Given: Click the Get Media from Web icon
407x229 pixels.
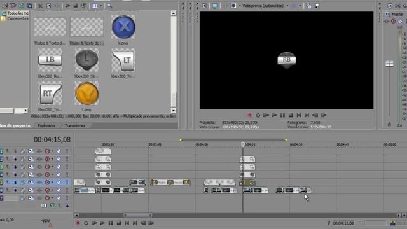Looking at the screenshot, I should (x=30, y=6).
